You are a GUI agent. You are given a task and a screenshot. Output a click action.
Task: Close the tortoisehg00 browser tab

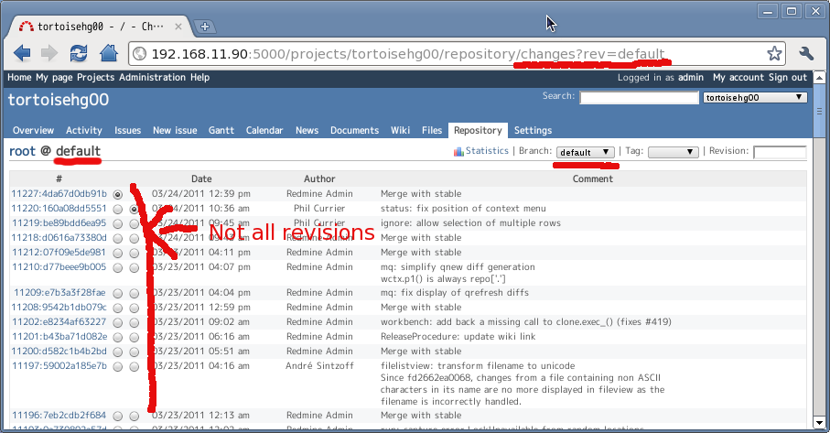(178, 27)
